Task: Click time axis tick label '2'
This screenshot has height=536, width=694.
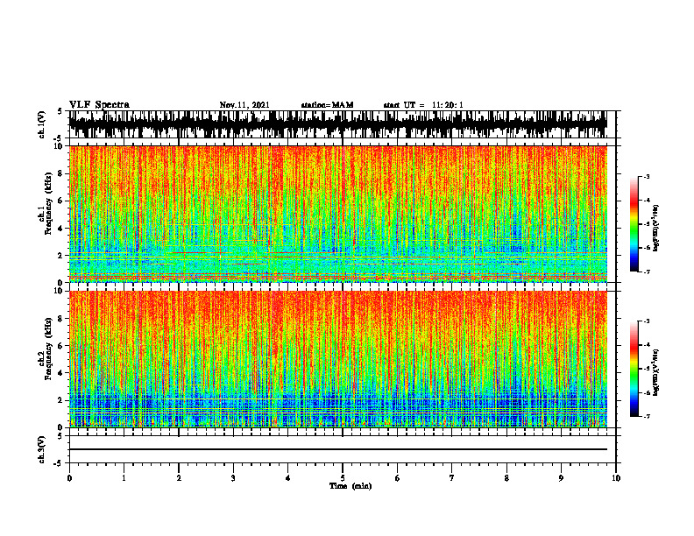Action: (x=179, y=478)
